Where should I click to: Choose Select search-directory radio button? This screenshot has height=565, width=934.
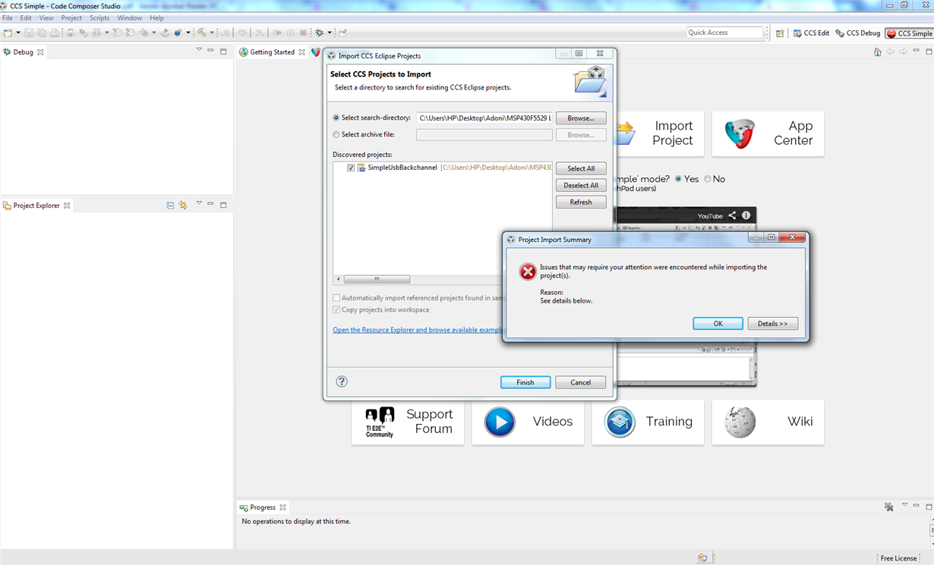pos(336,118)
